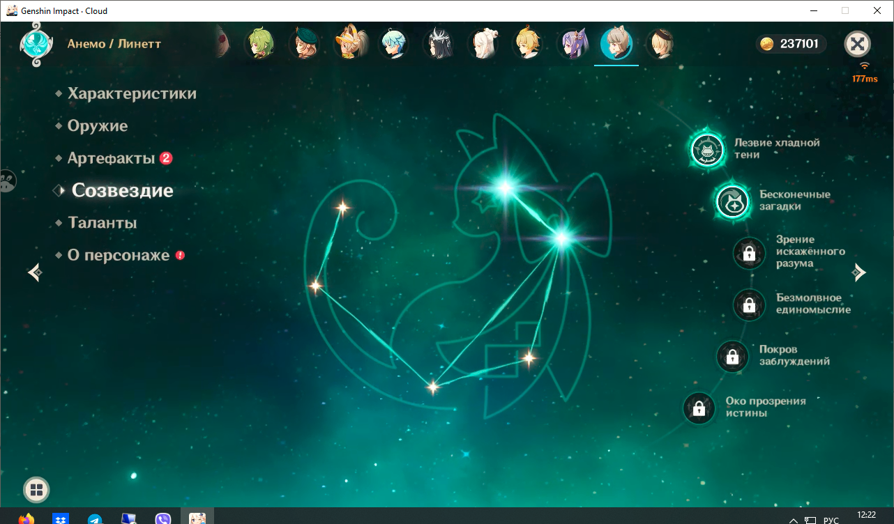Click the star near the square emblem
This screenshot has height=524, width=894.
pos(529,359)
